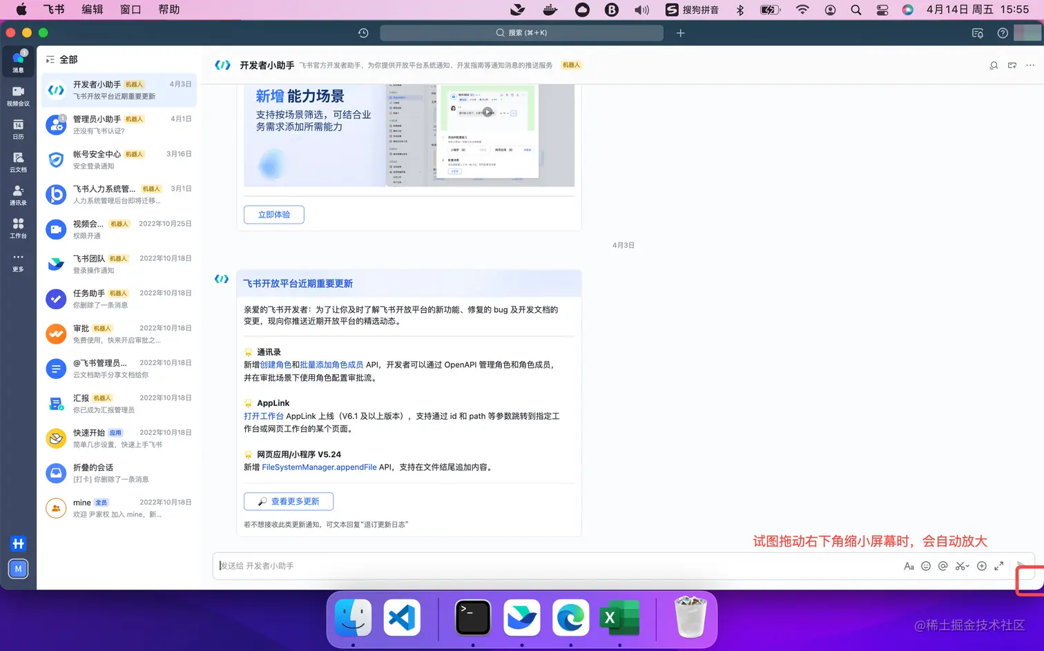Click the plus icon next to search bar
The image size is (1044, 651).
[680, 33]
